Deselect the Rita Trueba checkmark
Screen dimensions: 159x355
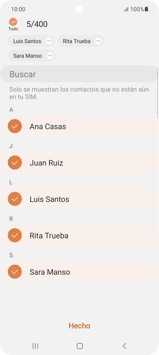[15, 235]
